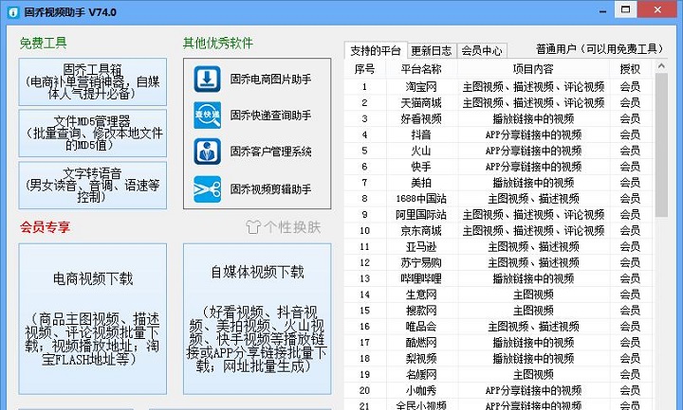683x410 pixels.
Task: Click the scissors icon for 视频剪辑助手
Action: [x=207, y=189]
